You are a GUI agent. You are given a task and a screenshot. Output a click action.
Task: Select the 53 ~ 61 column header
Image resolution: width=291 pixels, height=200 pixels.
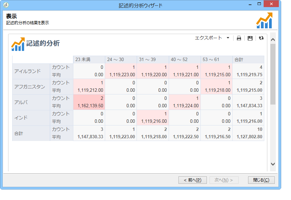pos(216,59)
